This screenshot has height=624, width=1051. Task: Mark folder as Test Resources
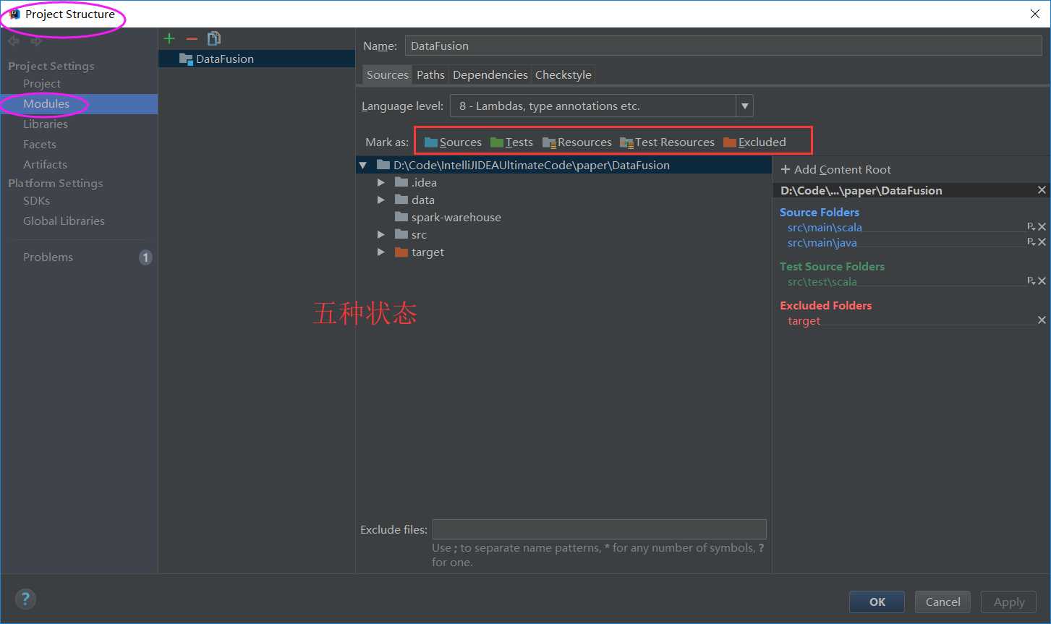click(x=667, y=142)
